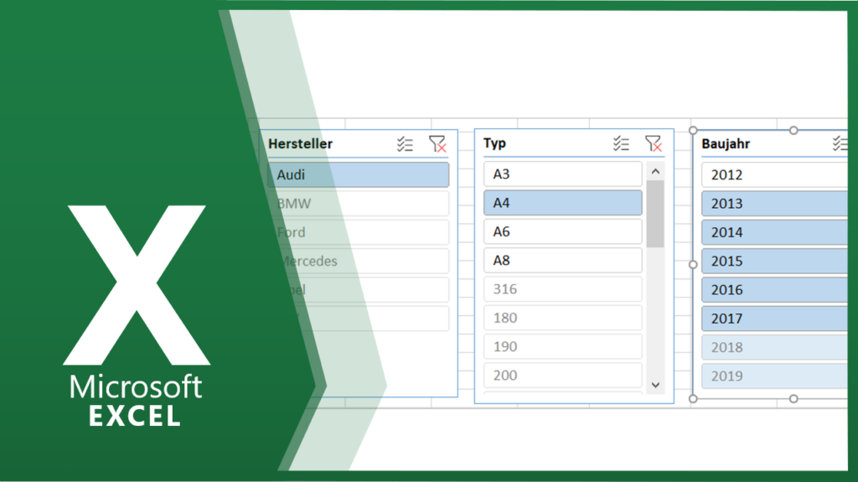This screenshot has height=482, width=858.
Task: Choose A6 in Typ slicer
Action: pyautogui.click(x=562, y=231)
